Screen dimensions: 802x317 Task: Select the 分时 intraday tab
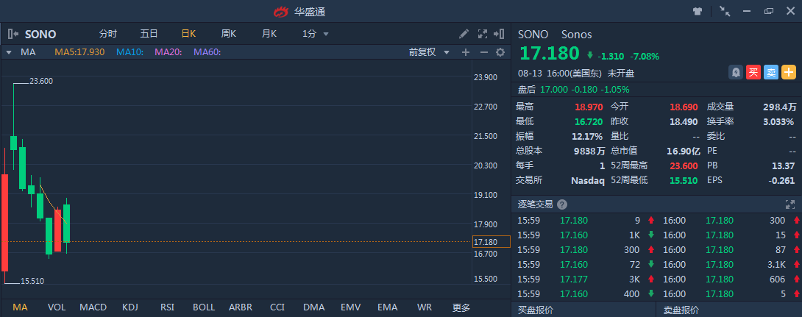click(x=107, y=34)
